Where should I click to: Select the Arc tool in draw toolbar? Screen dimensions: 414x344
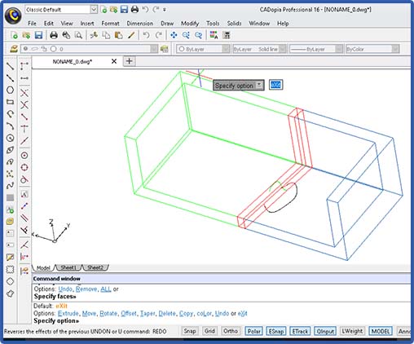point(10,126)
